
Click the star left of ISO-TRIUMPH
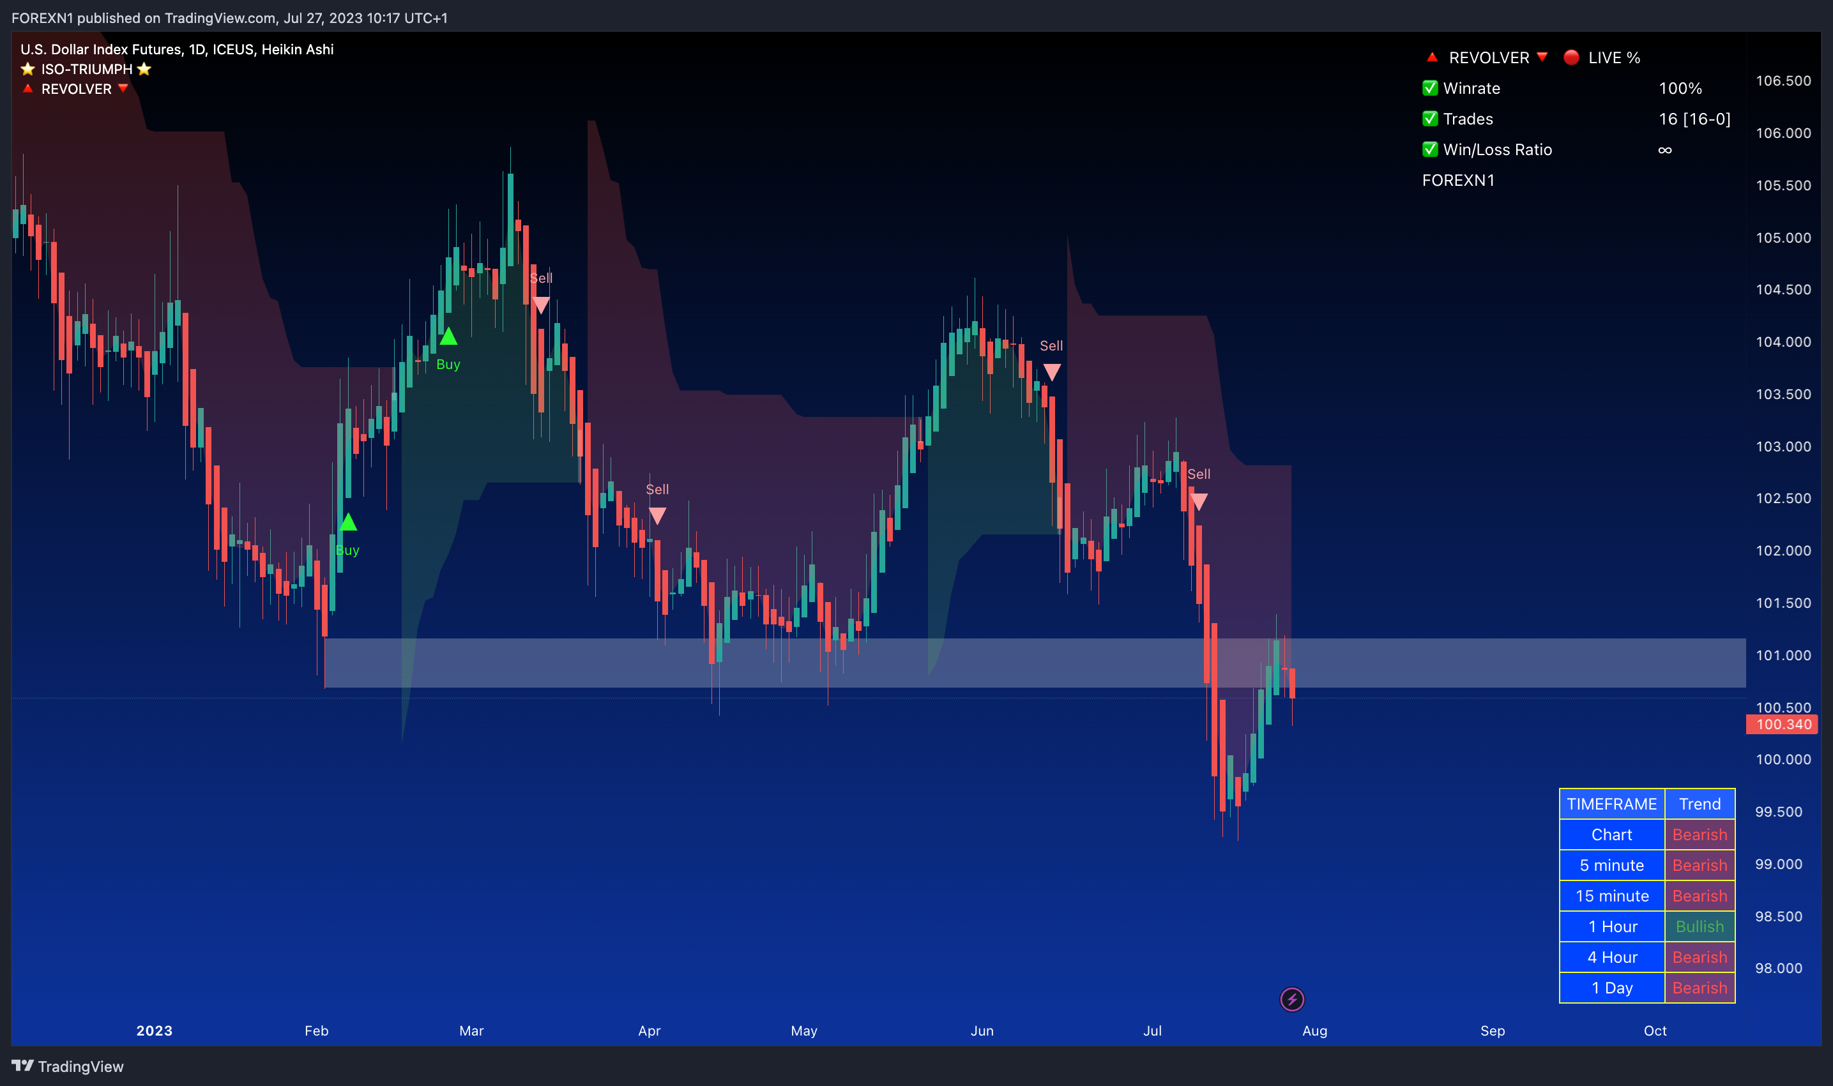coord(28,69)
